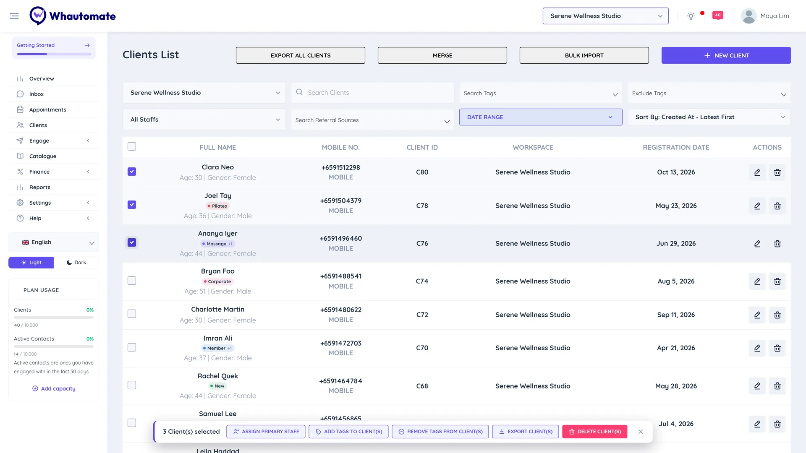Uncheck Ananya Iyer's row checkbox

[x=132, y=242]
